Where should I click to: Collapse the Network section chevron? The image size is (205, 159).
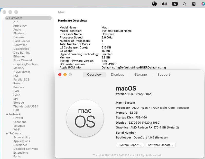coord(7,114)
